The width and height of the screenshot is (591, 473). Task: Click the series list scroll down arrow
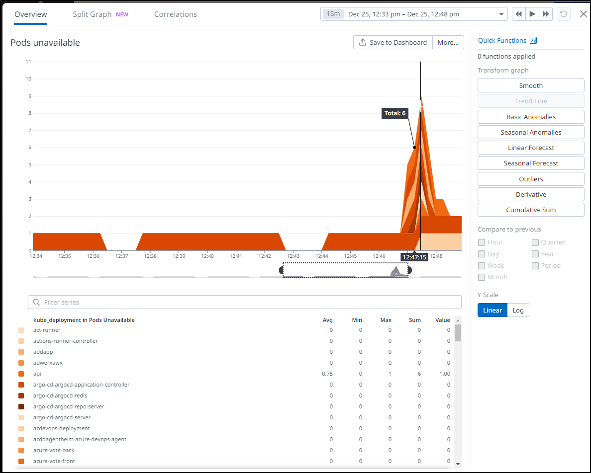[x=458, y=464]
